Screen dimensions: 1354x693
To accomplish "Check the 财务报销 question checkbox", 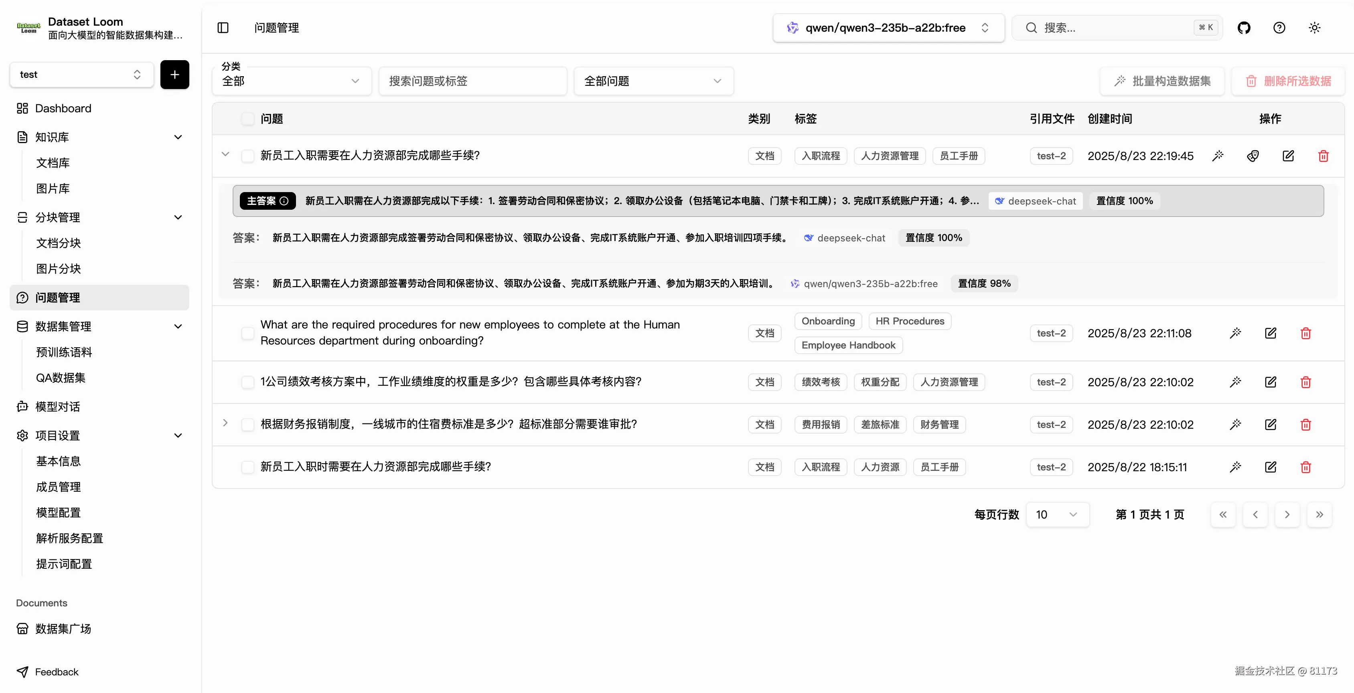I will 248,424.
